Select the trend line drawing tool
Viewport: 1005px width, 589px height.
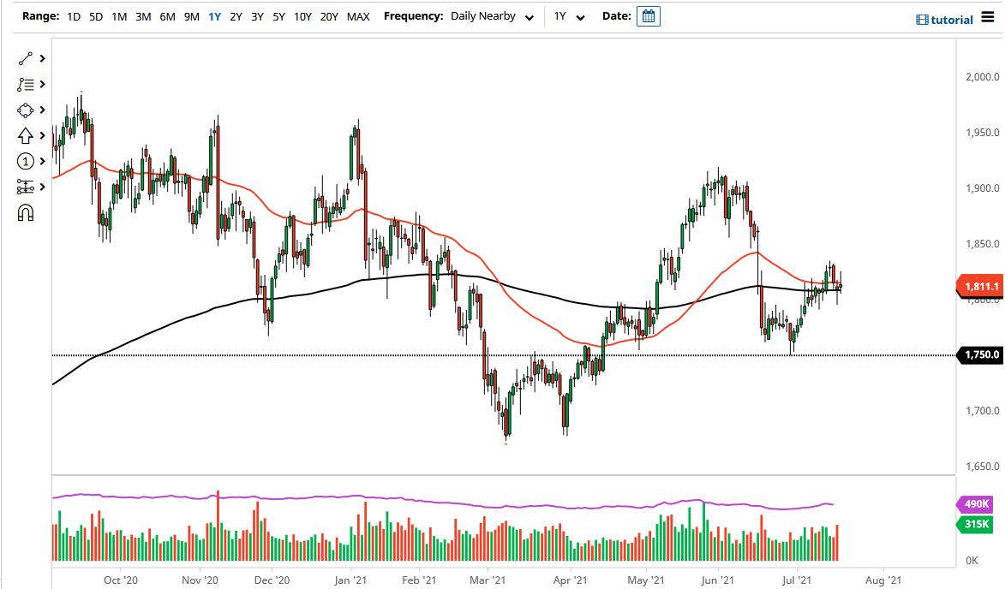tap(25, 58)
